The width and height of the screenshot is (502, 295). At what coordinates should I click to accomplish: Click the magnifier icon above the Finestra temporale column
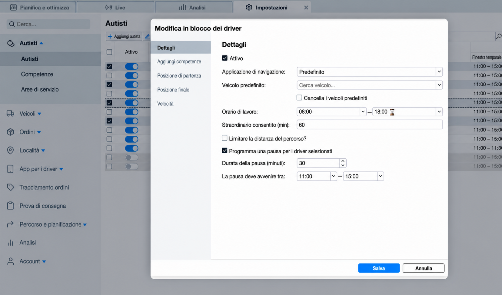[498, 36]
